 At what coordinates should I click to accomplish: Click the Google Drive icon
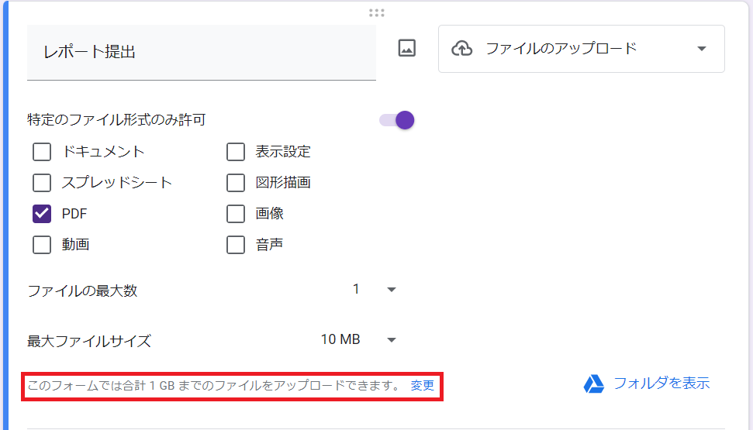(594, 384)
